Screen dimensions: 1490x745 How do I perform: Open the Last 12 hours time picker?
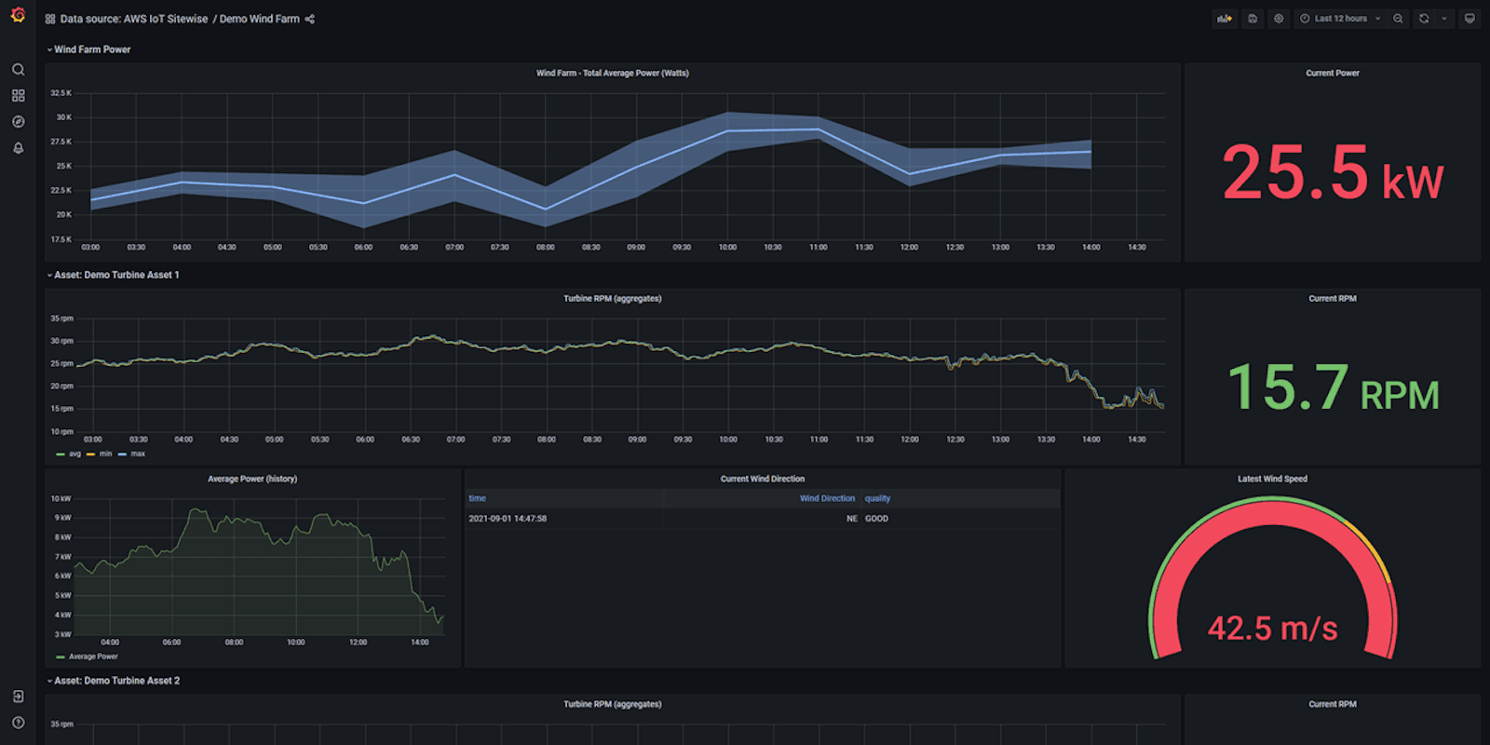click(1339, 19)
